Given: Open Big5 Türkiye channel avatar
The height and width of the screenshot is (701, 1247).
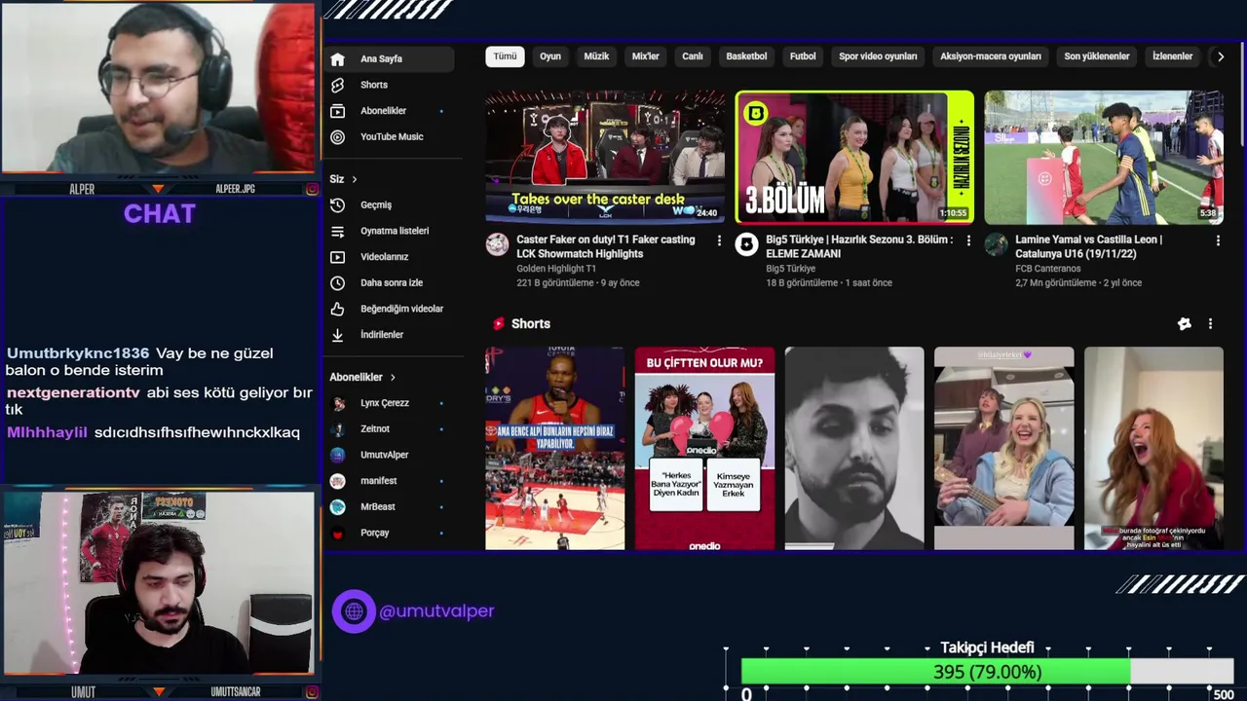Looking at the screenshot, I should pos(747,244).
